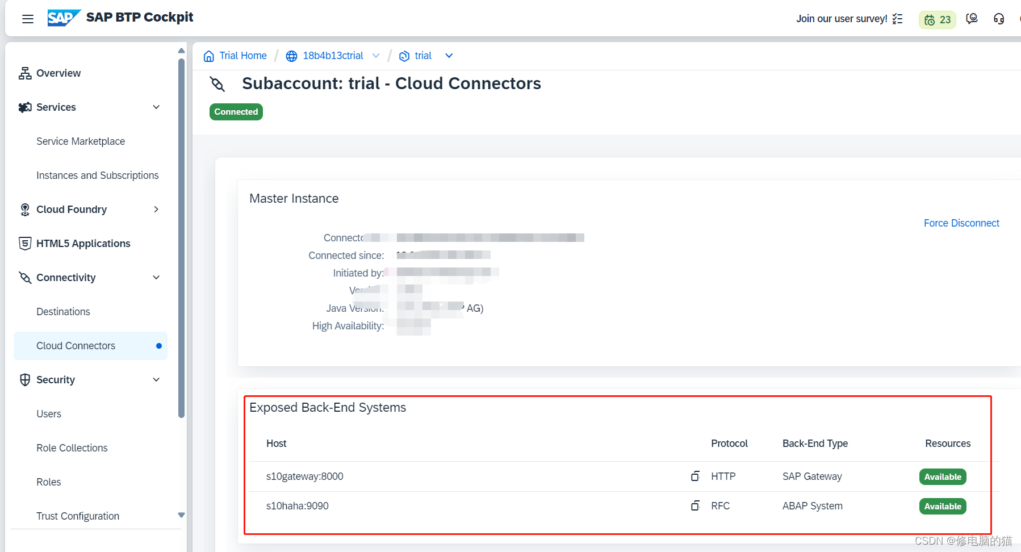1021x552 pixels.
Task: Click the globe icon beside 18b4b13ctrial
Action: coord(291,56)
